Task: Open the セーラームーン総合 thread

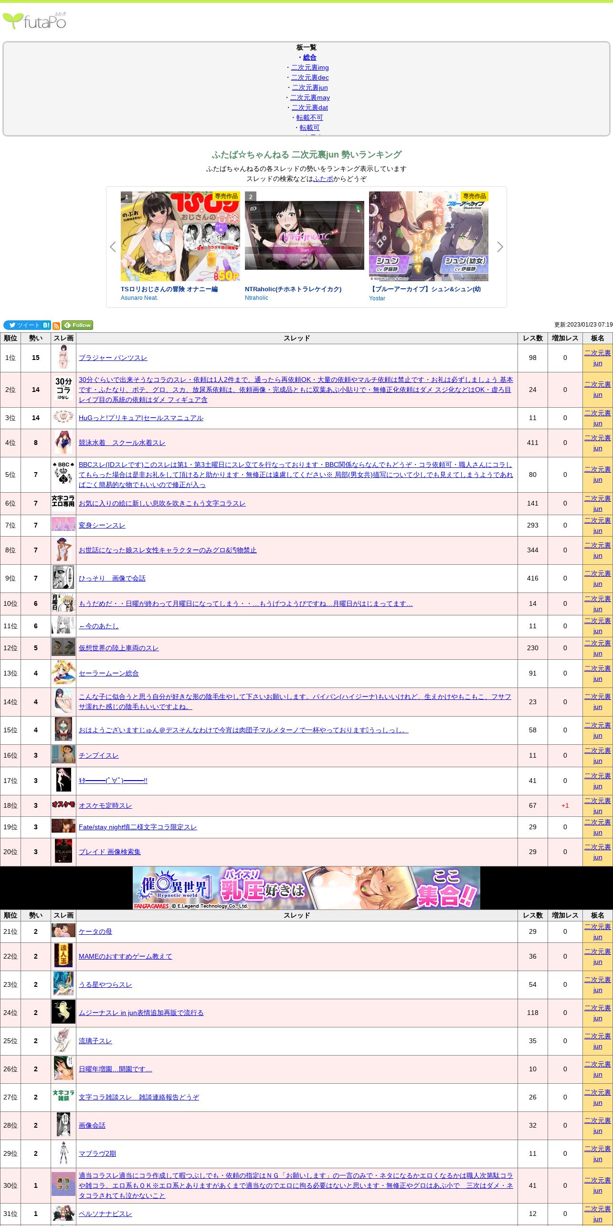Action: [x=109, y=673]
